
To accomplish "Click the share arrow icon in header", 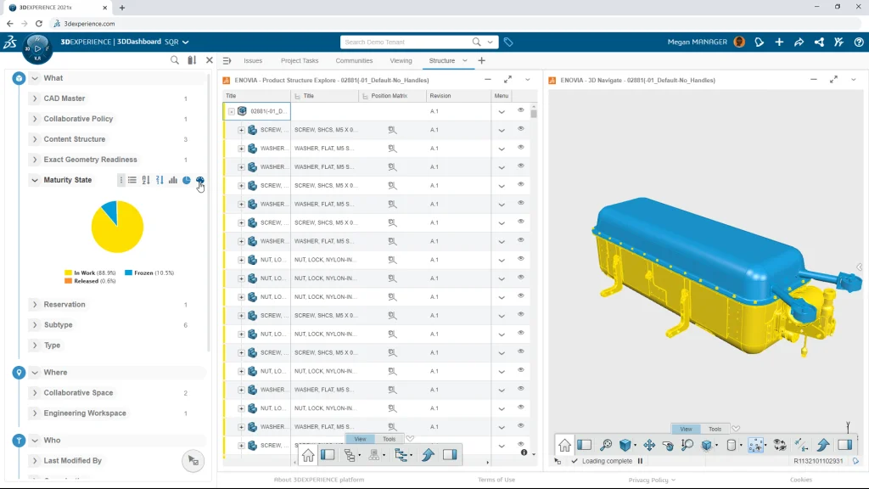I will [799, 42].
